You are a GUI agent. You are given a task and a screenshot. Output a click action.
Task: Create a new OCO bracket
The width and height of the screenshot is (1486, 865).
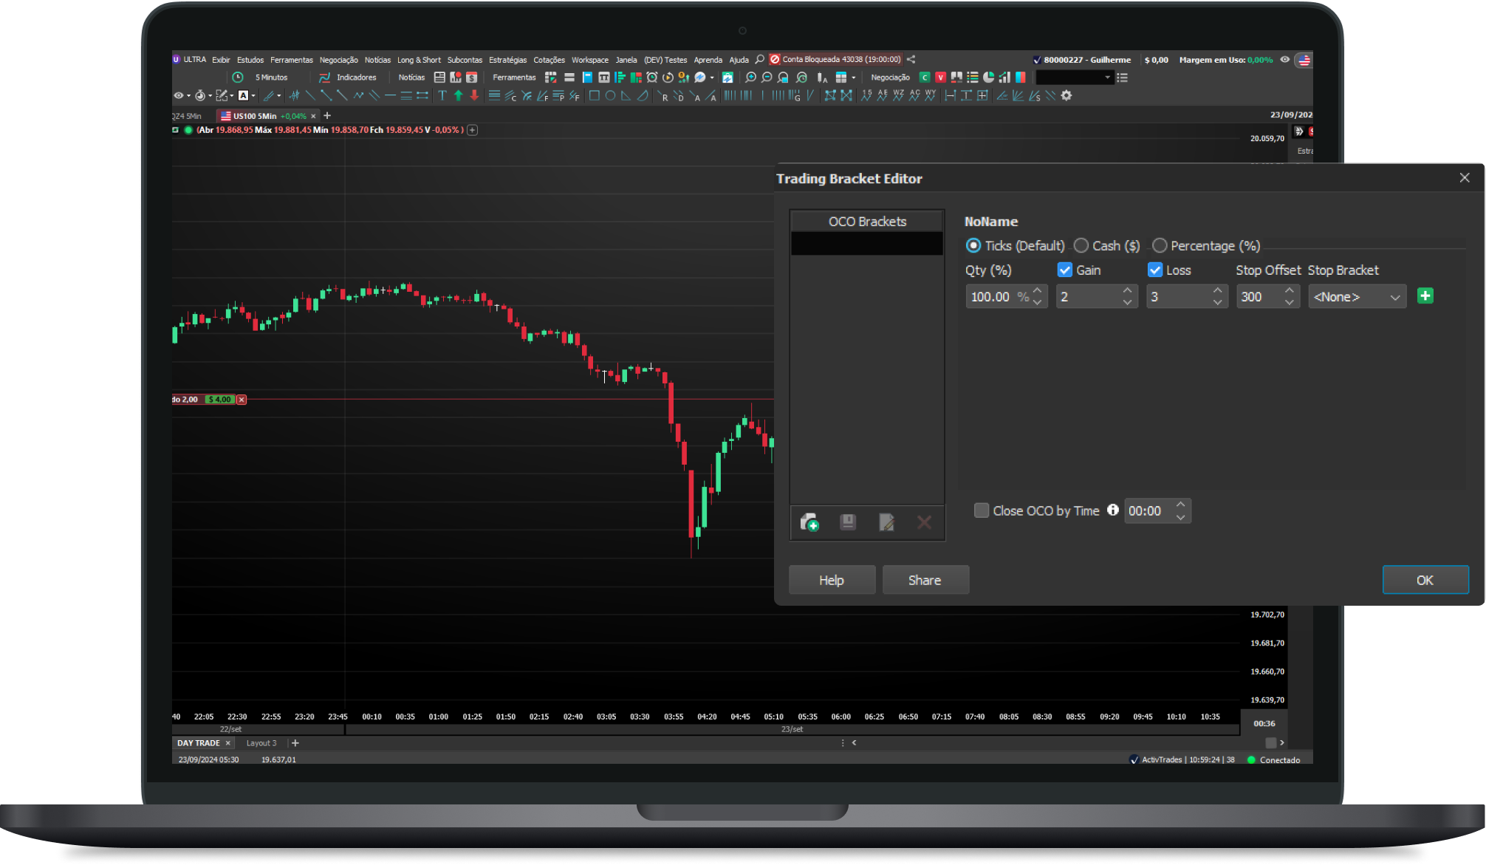(x=809, y=523)
